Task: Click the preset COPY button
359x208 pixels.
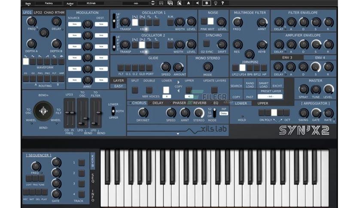Action: coord(236,95)
